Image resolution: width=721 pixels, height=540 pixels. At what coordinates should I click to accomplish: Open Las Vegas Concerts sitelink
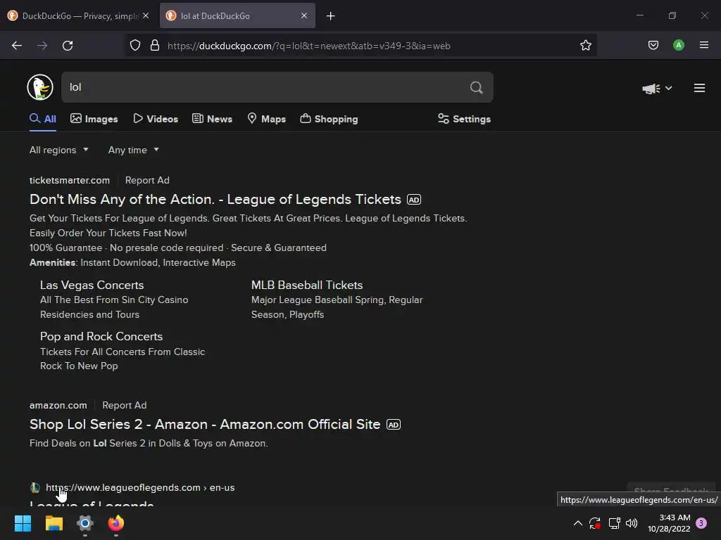click(92, 285)
